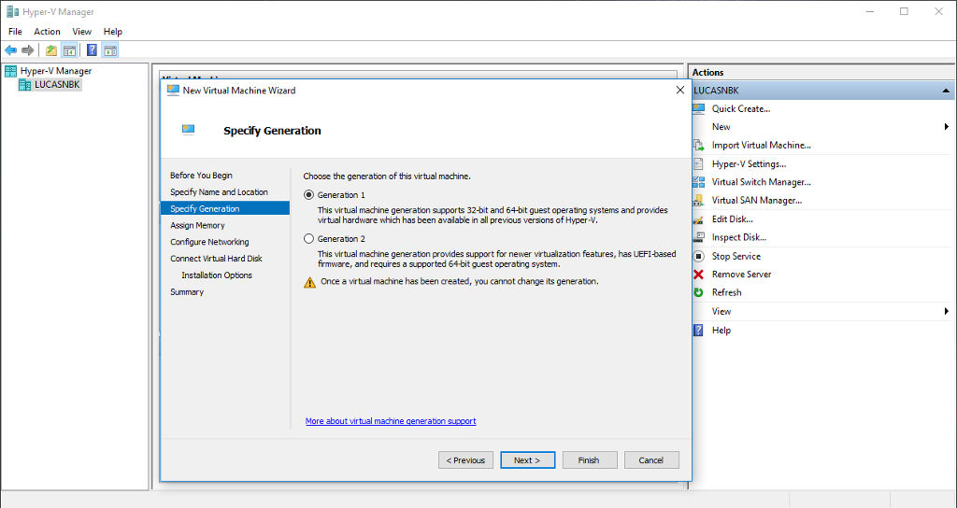Click the blue Help toolbar icon
This screenshot has width=957, height=508.
92,50
